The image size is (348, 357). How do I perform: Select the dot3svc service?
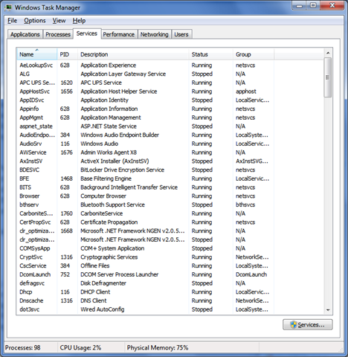pyautogui.click(x=30, y=309)
